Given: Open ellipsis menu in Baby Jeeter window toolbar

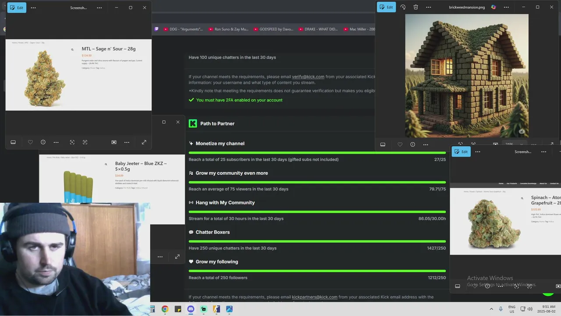Looking at the screenshot, I should tap(160, 257).
